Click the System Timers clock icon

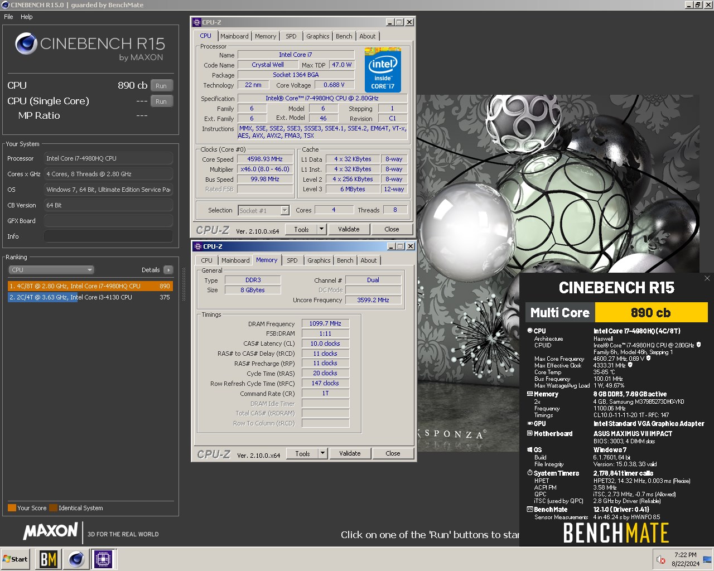pos(530,473)
